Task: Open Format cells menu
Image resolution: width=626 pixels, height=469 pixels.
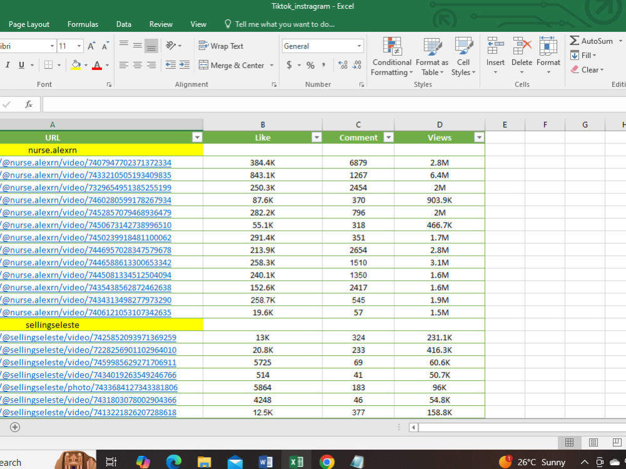Action: coord(548,56)
